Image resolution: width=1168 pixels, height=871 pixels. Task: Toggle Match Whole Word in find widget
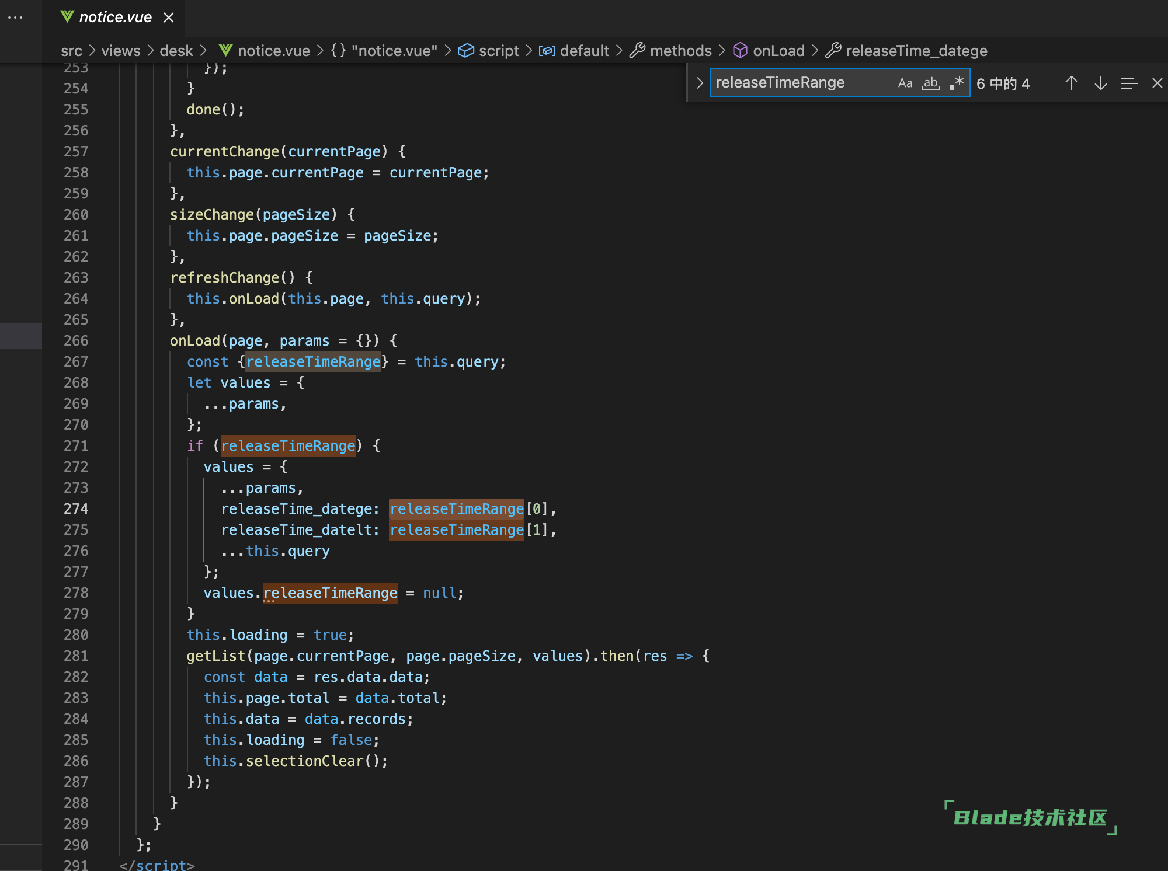click(931, 83)
